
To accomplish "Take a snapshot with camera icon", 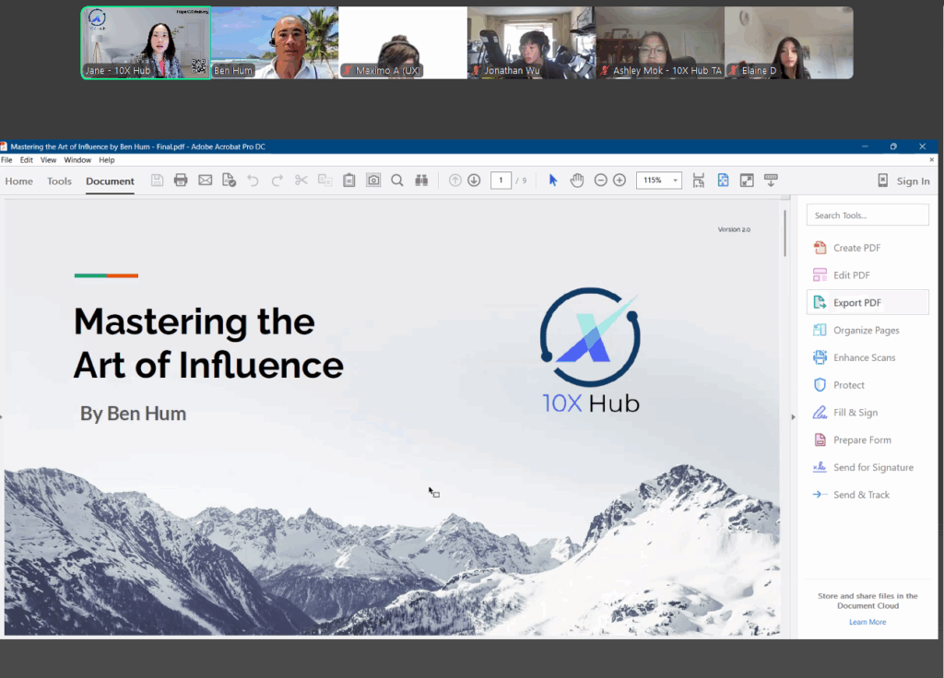I will pyautogui.click(x=373, y=180).
